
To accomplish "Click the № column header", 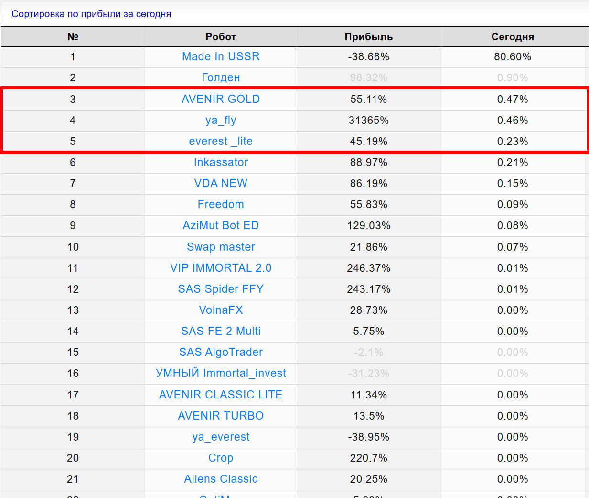I will 73,37.
